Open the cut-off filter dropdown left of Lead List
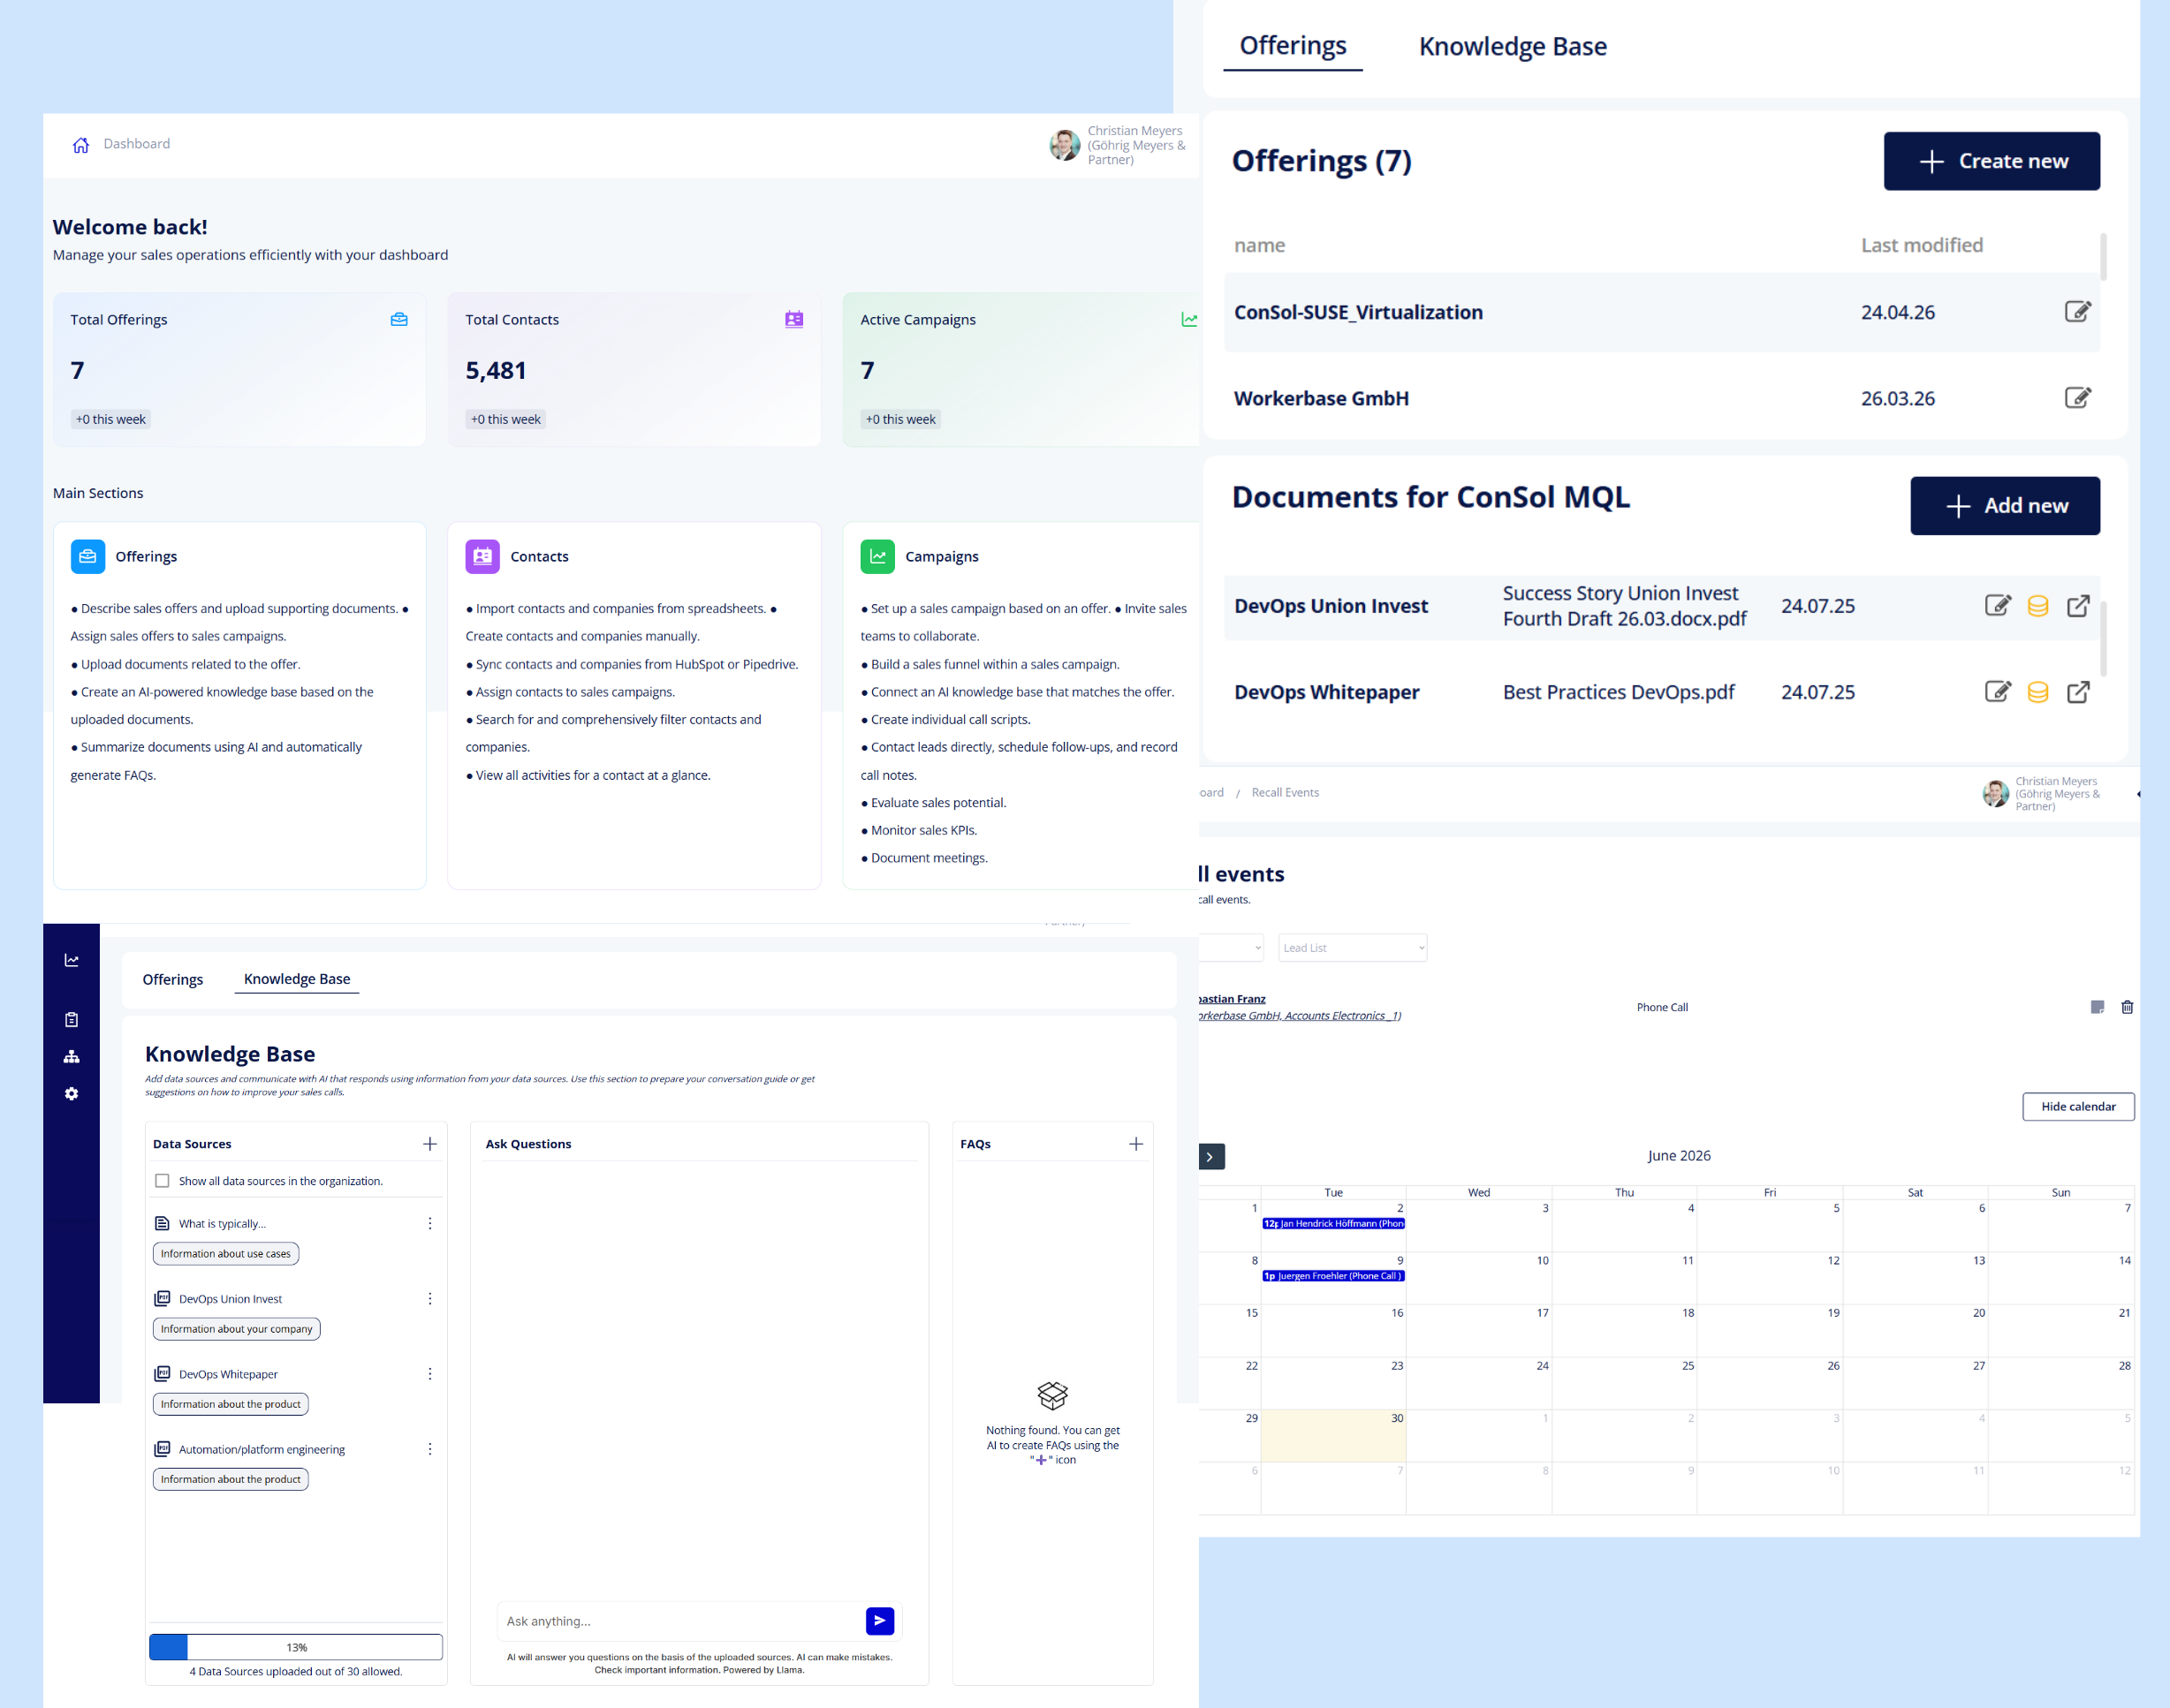2170x1708 pixels. point(1232,947)
